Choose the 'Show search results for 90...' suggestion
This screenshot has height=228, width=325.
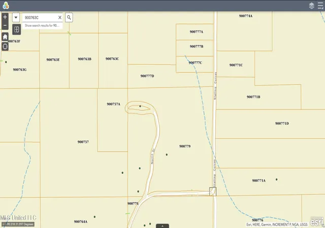point(42,26)
